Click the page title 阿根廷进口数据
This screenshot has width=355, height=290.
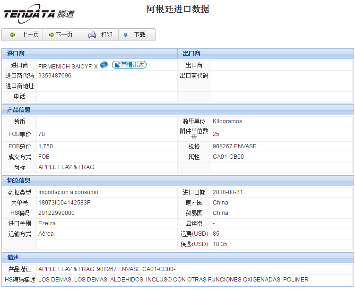click(178, 9)
